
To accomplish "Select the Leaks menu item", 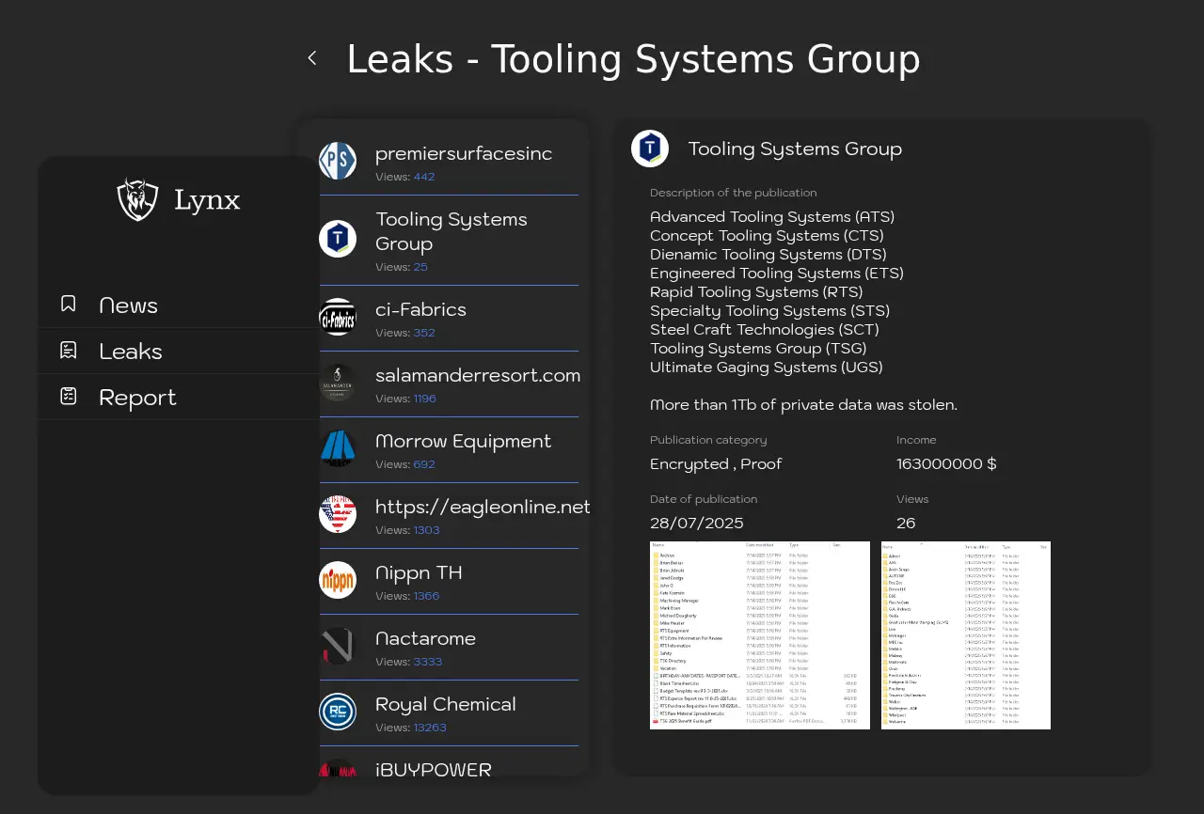I will pos(131,352).
